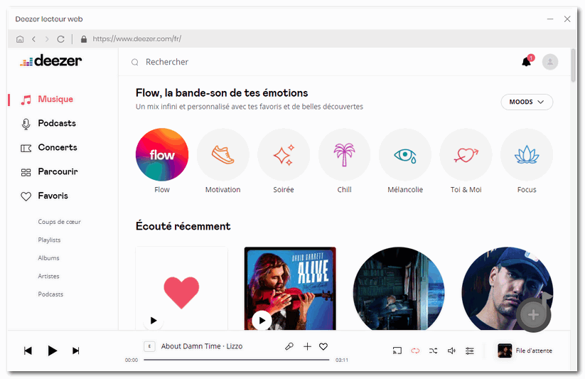The height and width of the screenshot is (379, 585).
Task: Click the Deezer logo
Action: [x=50, y=60]
